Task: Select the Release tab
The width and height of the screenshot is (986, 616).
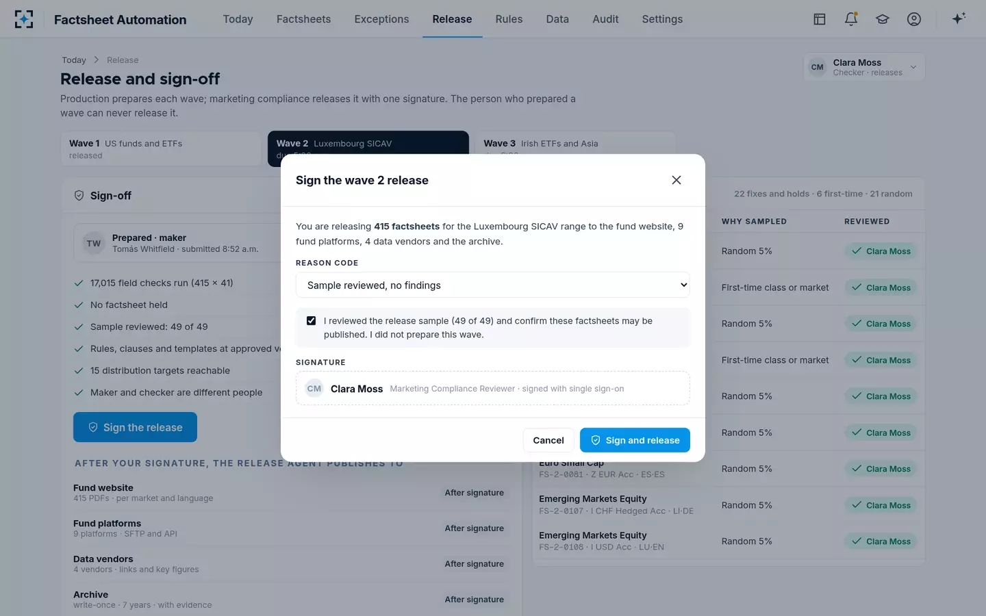Action: point(452,19)
